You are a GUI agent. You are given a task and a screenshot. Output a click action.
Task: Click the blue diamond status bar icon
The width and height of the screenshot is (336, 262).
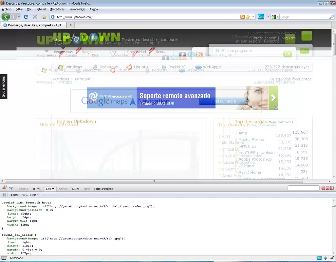(325, 258)
